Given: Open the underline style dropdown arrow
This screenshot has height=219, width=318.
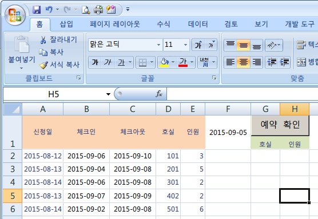Looking at the screenshot, I should pos(130,62).
